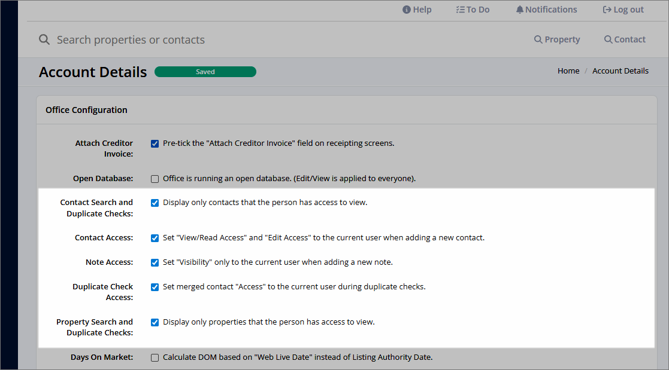Click the green Saved status badge
Image resolution: width=669 pixels, height=370 pixels.
pos(205,71)
